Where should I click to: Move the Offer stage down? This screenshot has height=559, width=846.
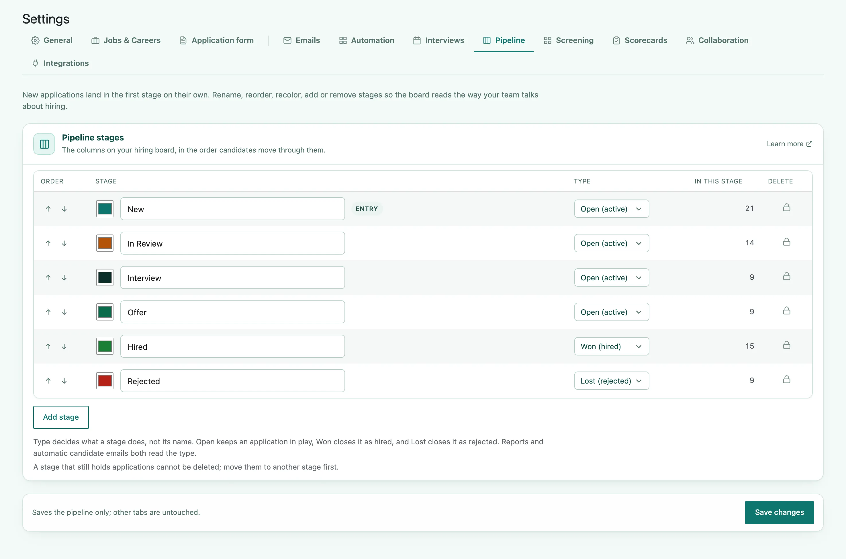[x=64, y=312]
